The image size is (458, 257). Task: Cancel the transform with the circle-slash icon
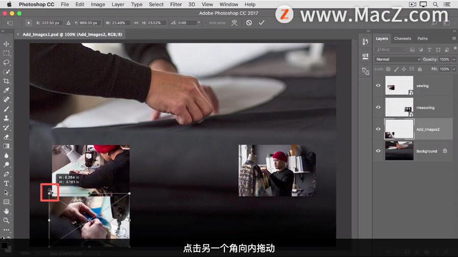(249, 23)
